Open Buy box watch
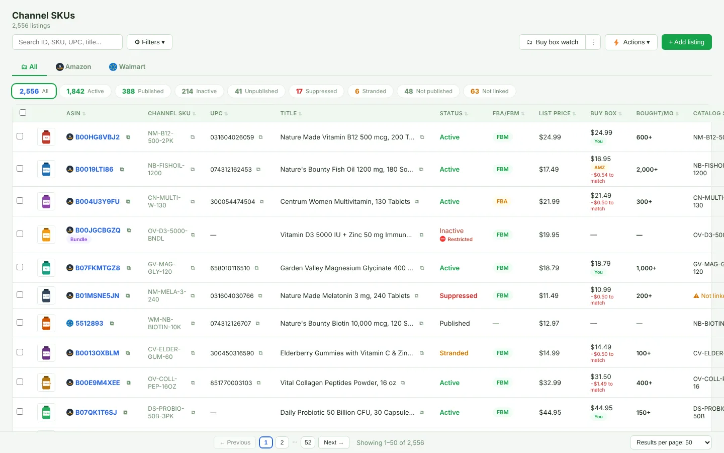The height and width of the screenshot is (453, 724). point(552,42)
